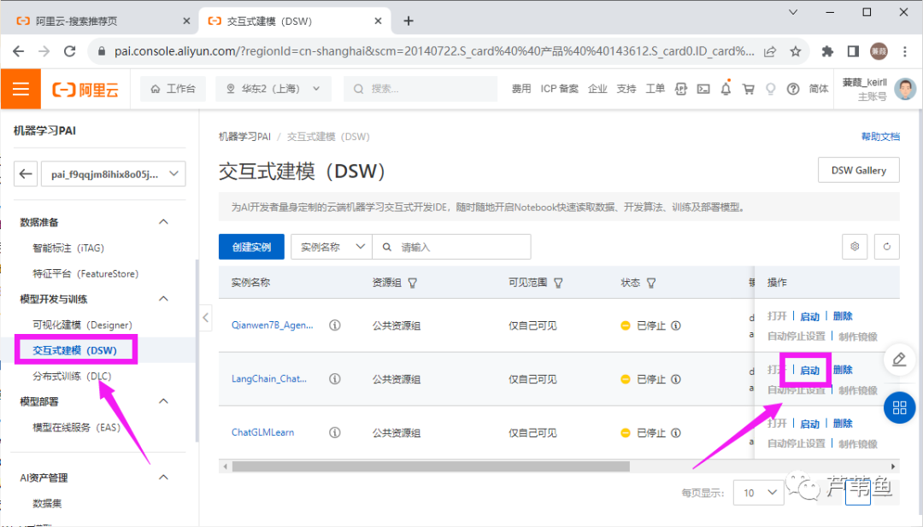Show info for ChatGLMLearn instance
923x527 pixels.
click(335, 432)
